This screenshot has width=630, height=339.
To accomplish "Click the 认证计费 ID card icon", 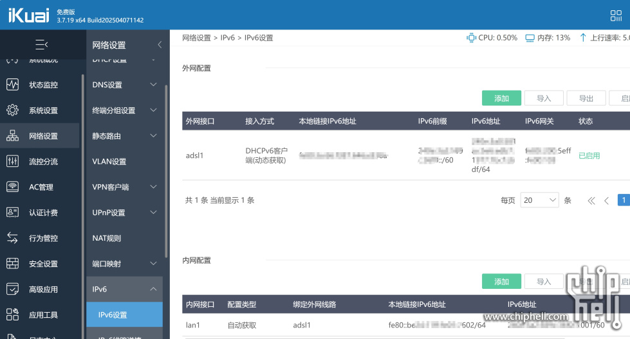I will [x=12, y=213].
